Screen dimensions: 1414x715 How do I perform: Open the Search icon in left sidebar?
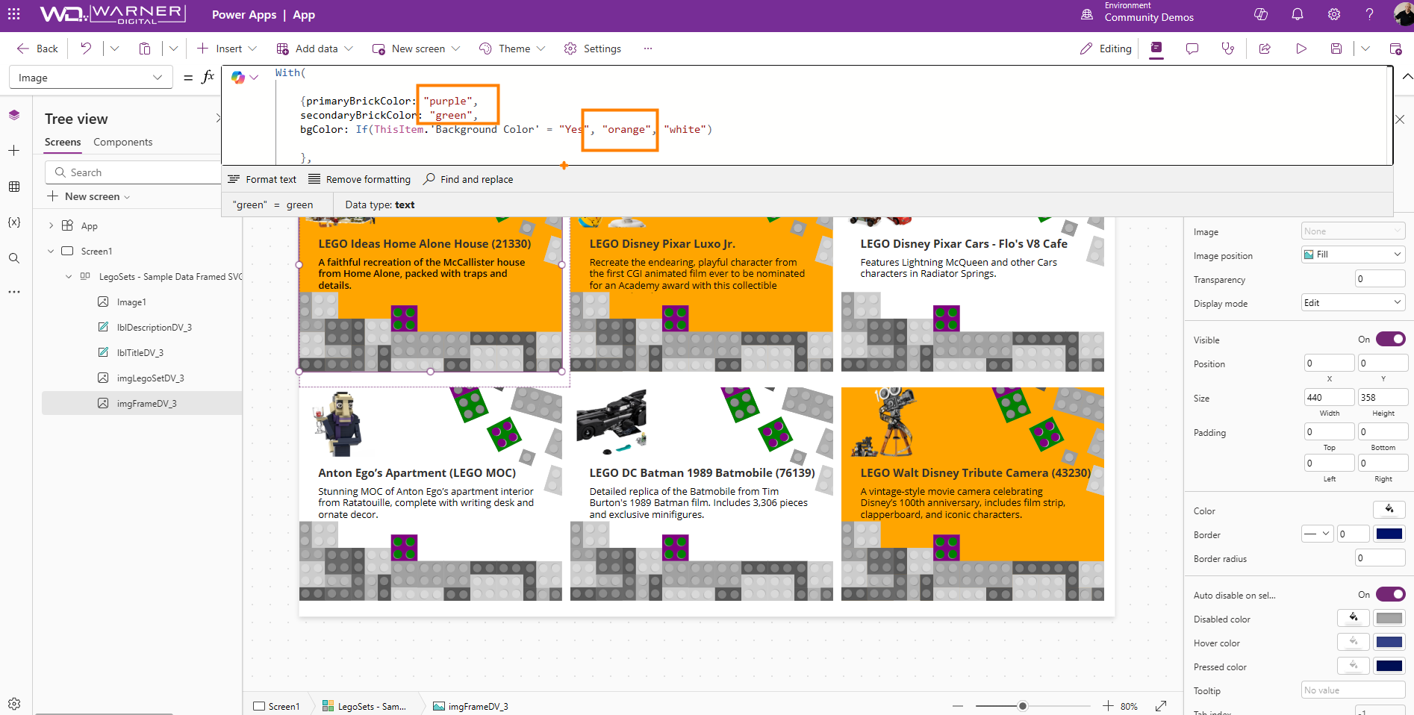(x=14, y=258)
